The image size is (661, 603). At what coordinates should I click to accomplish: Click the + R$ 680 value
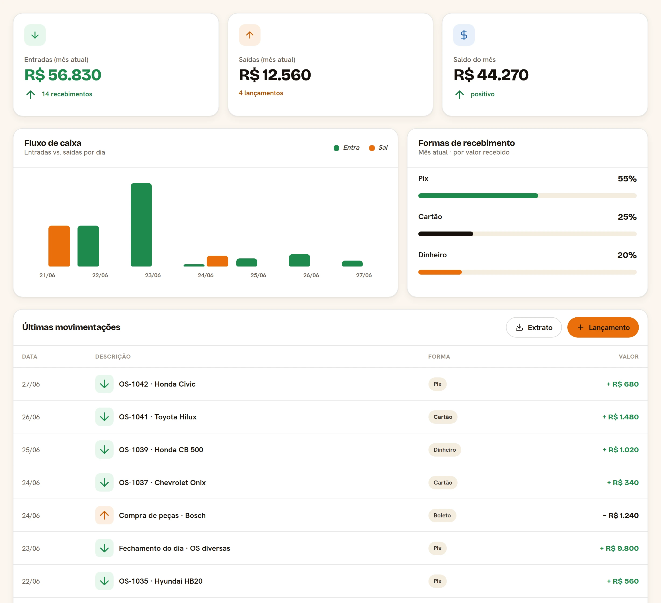tap(622, 384)
